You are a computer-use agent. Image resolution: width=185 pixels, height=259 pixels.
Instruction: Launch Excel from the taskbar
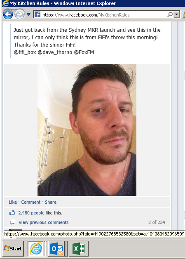[x=79, y=248]
